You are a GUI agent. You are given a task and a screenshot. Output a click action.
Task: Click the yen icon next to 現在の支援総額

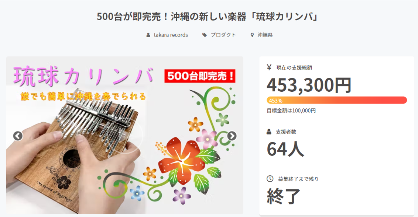point(269,67)
